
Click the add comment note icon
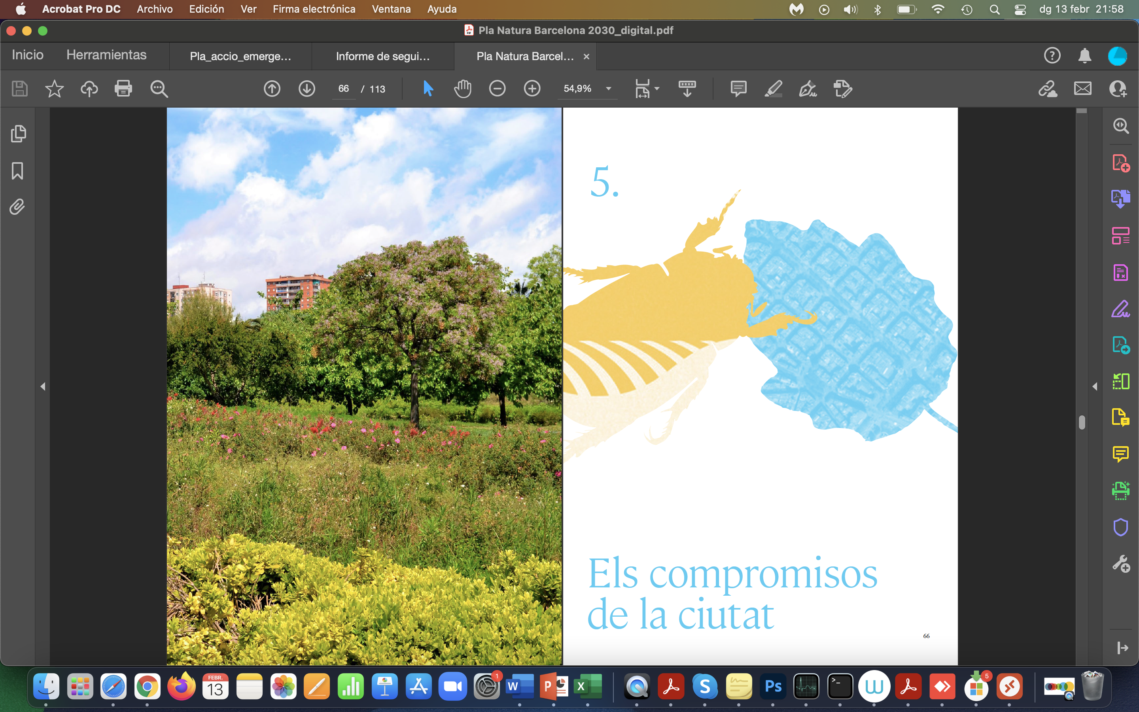pos(738,89)
